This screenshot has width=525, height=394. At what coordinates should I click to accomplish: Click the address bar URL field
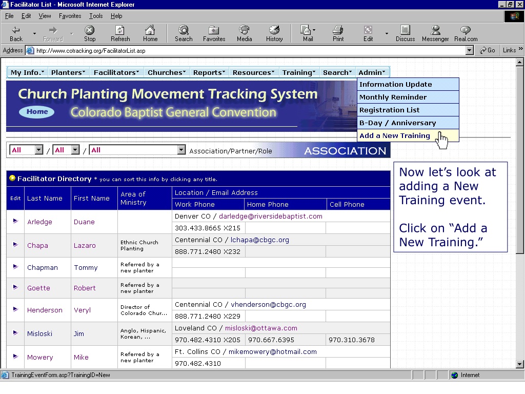tap(248, 51)
